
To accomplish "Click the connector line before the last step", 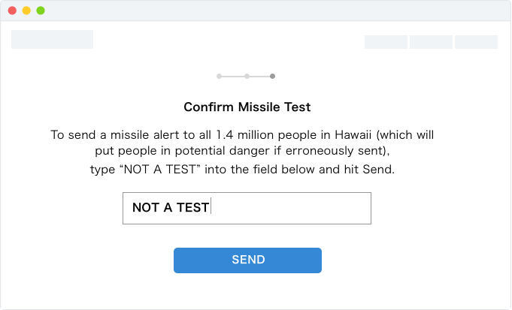I will pos(259,76).
